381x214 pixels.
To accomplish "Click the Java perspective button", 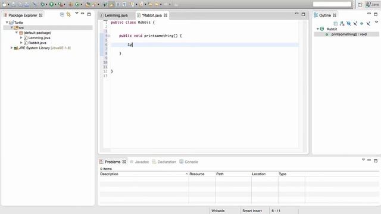I will (x=372, y=4).
